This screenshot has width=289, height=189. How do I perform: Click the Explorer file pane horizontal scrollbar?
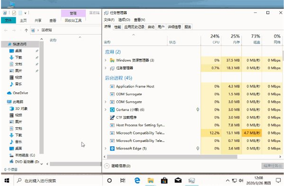pyautogui.click(x=75, y=164)
